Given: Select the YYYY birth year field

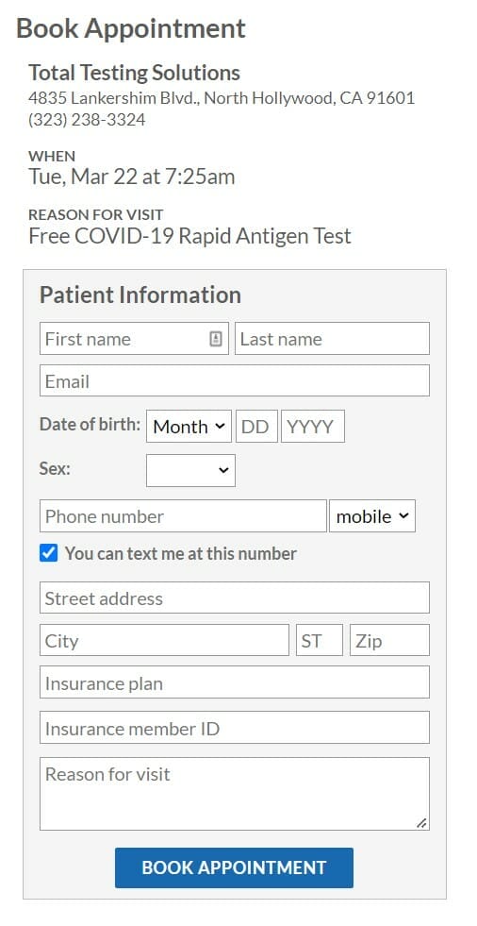Looking at the screenshot, I should 312,427.
